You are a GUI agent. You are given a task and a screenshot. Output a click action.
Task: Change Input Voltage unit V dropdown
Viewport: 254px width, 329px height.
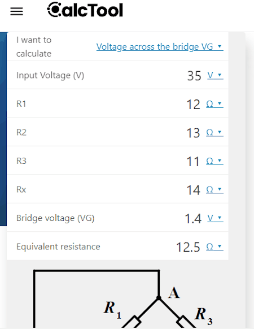point(215,75)
